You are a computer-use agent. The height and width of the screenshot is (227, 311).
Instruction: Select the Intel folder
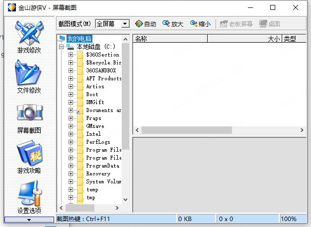[x=93, y=134]
